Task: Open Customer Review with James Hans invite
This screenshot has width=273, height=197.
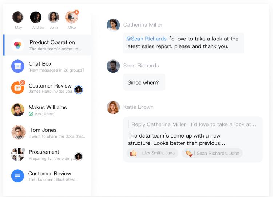Action: pos(47,88)
